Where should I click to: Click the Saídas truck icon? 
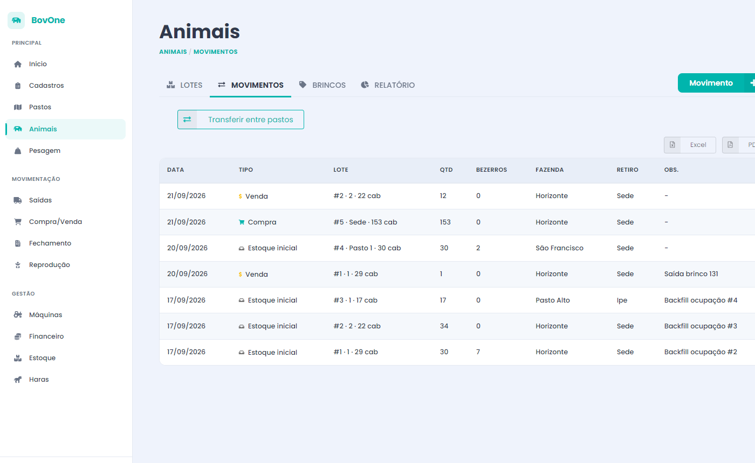[18, 200]
